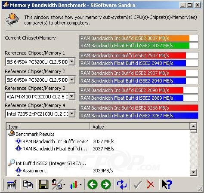The width and height of the screenshot is (204, 193).
Task: Click the results list scrollbar thumb
Action: (193, 132)
